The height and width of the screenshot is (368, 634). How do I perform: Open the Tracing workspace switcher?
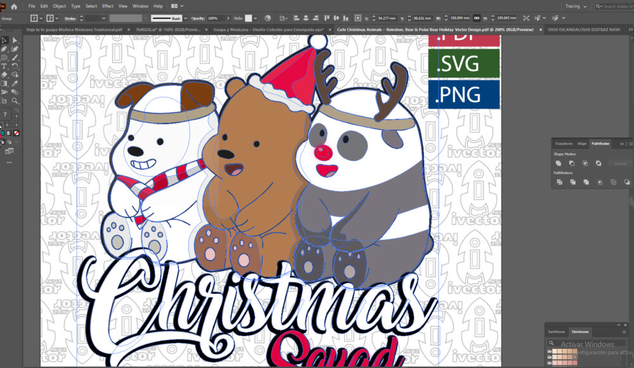(x=576, y=6)
